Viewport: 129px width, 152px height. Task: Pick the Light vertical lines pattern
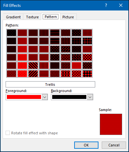(44, 33)
